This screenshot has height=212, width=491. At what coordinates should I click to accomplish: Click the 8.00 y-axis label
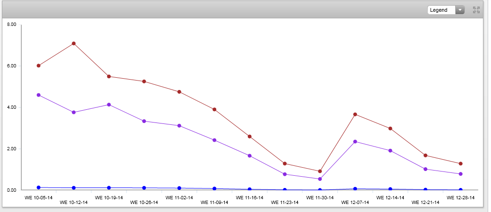[12, 24]
